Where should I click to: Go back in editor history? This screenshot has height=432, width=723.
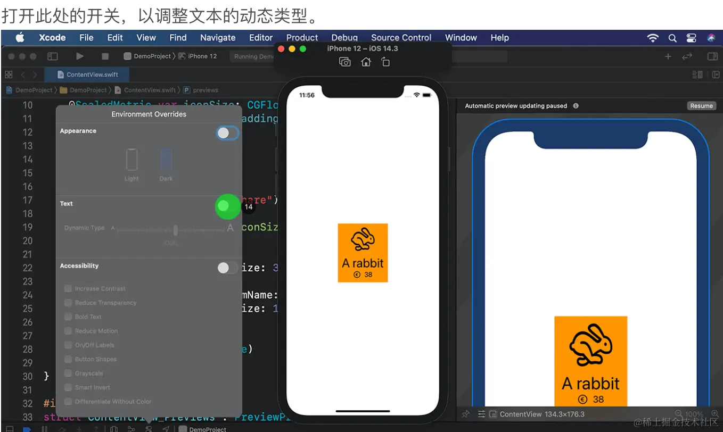click(x=23, y=74)
